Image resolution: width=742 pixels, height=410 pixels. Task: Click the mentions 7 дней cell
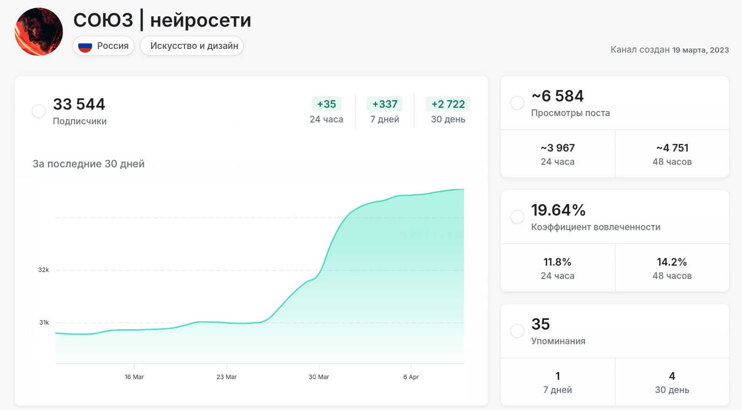click(558, 382)
